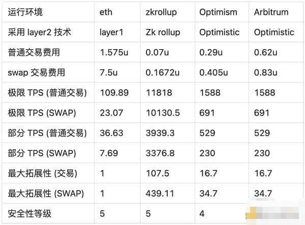Click the Arbitrum column header
This screenshot has width=305, height=225.
coord(271,12)
